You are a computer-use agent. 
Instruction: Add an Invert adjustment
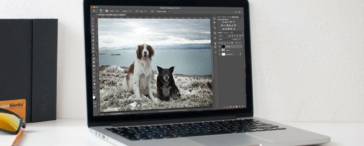pos(223,29)
